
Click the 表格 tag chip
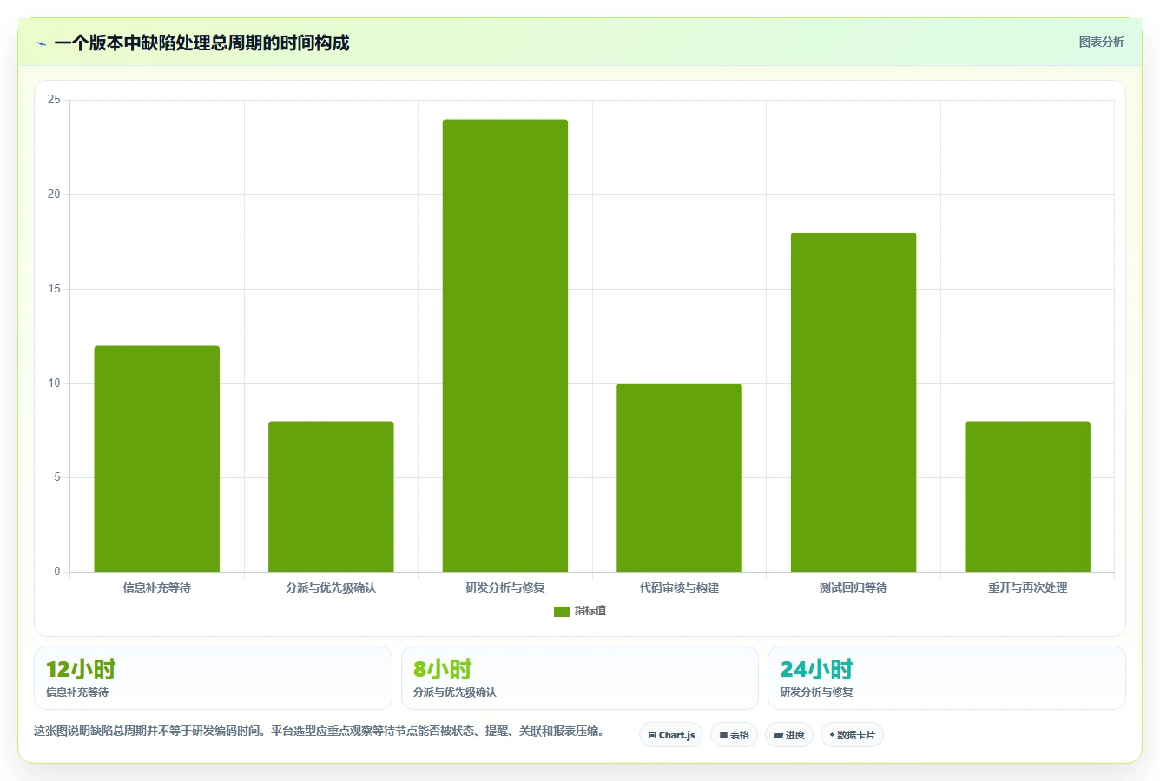coord(734,735)
